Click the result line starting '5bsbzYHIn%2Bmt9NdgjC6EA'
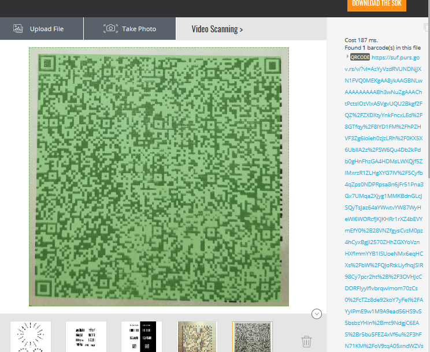430x352 pixels. click(381, 323)
